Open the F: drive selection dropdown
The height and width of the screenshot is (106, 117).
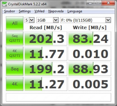(x=86, y=20)
